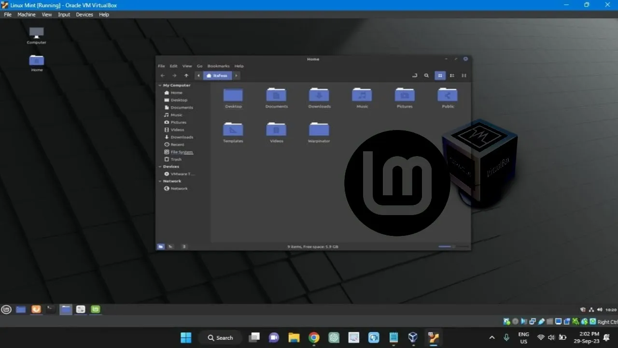Launch Terminal from the Mint panel
Screen dimensions: 618x348
[x=51, y=309]
